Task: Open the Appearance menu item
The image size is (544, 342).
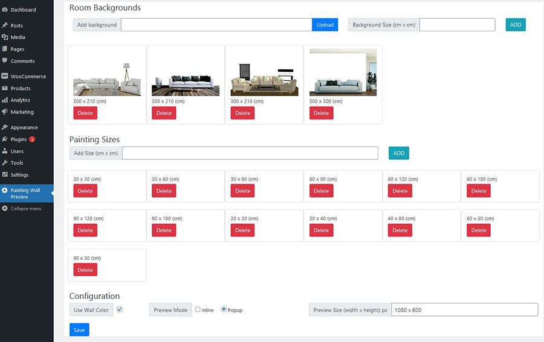Action: tap(24, 127)
